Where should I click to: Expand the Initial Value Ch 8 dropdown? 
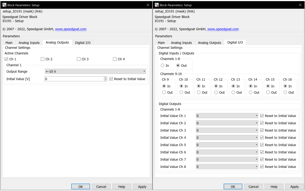pos(227,167)
